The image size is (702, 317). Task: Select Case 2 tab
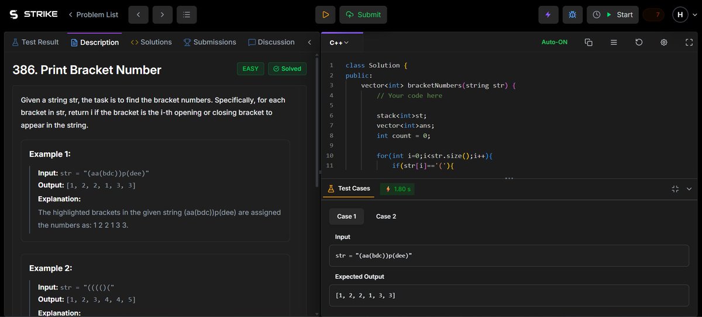(x=386, y=216)
